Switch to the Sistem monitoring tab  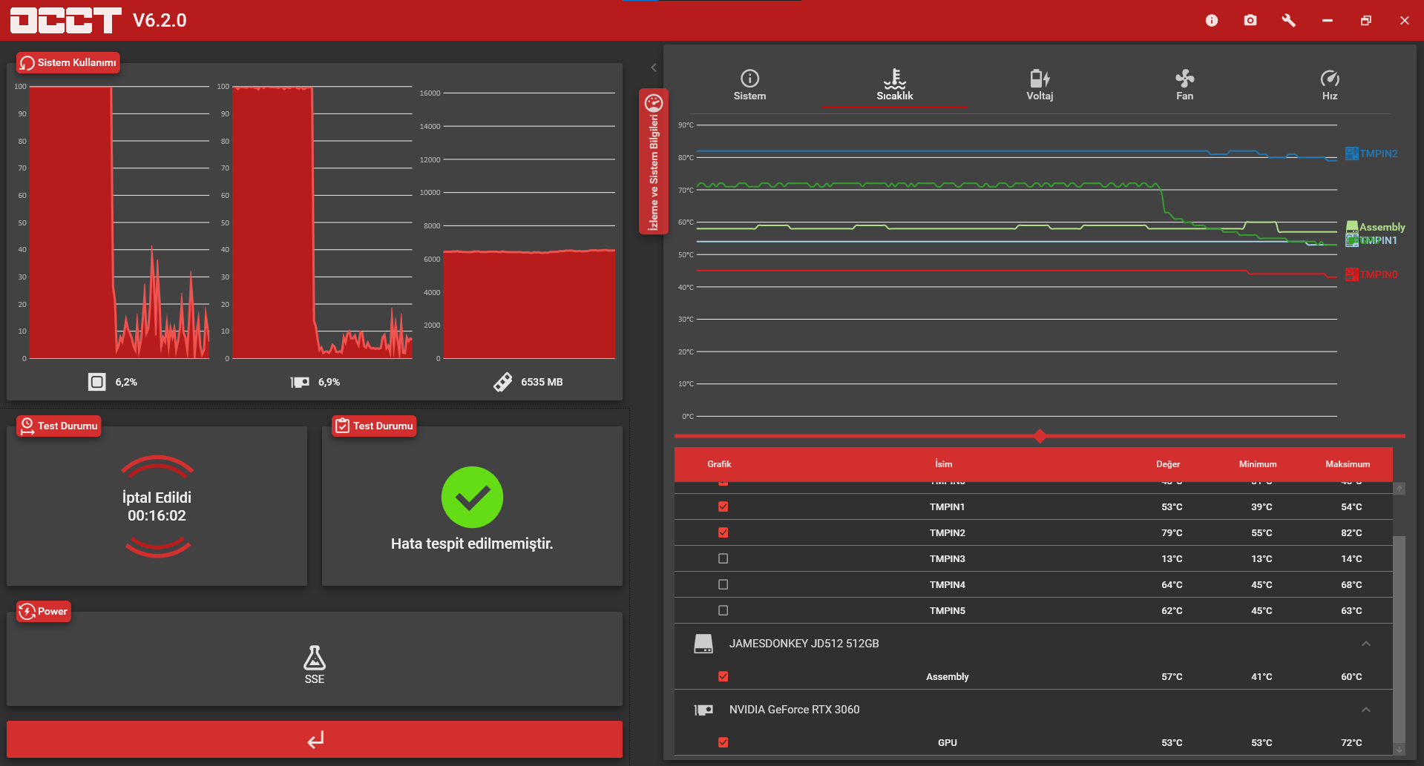point(749,85)
